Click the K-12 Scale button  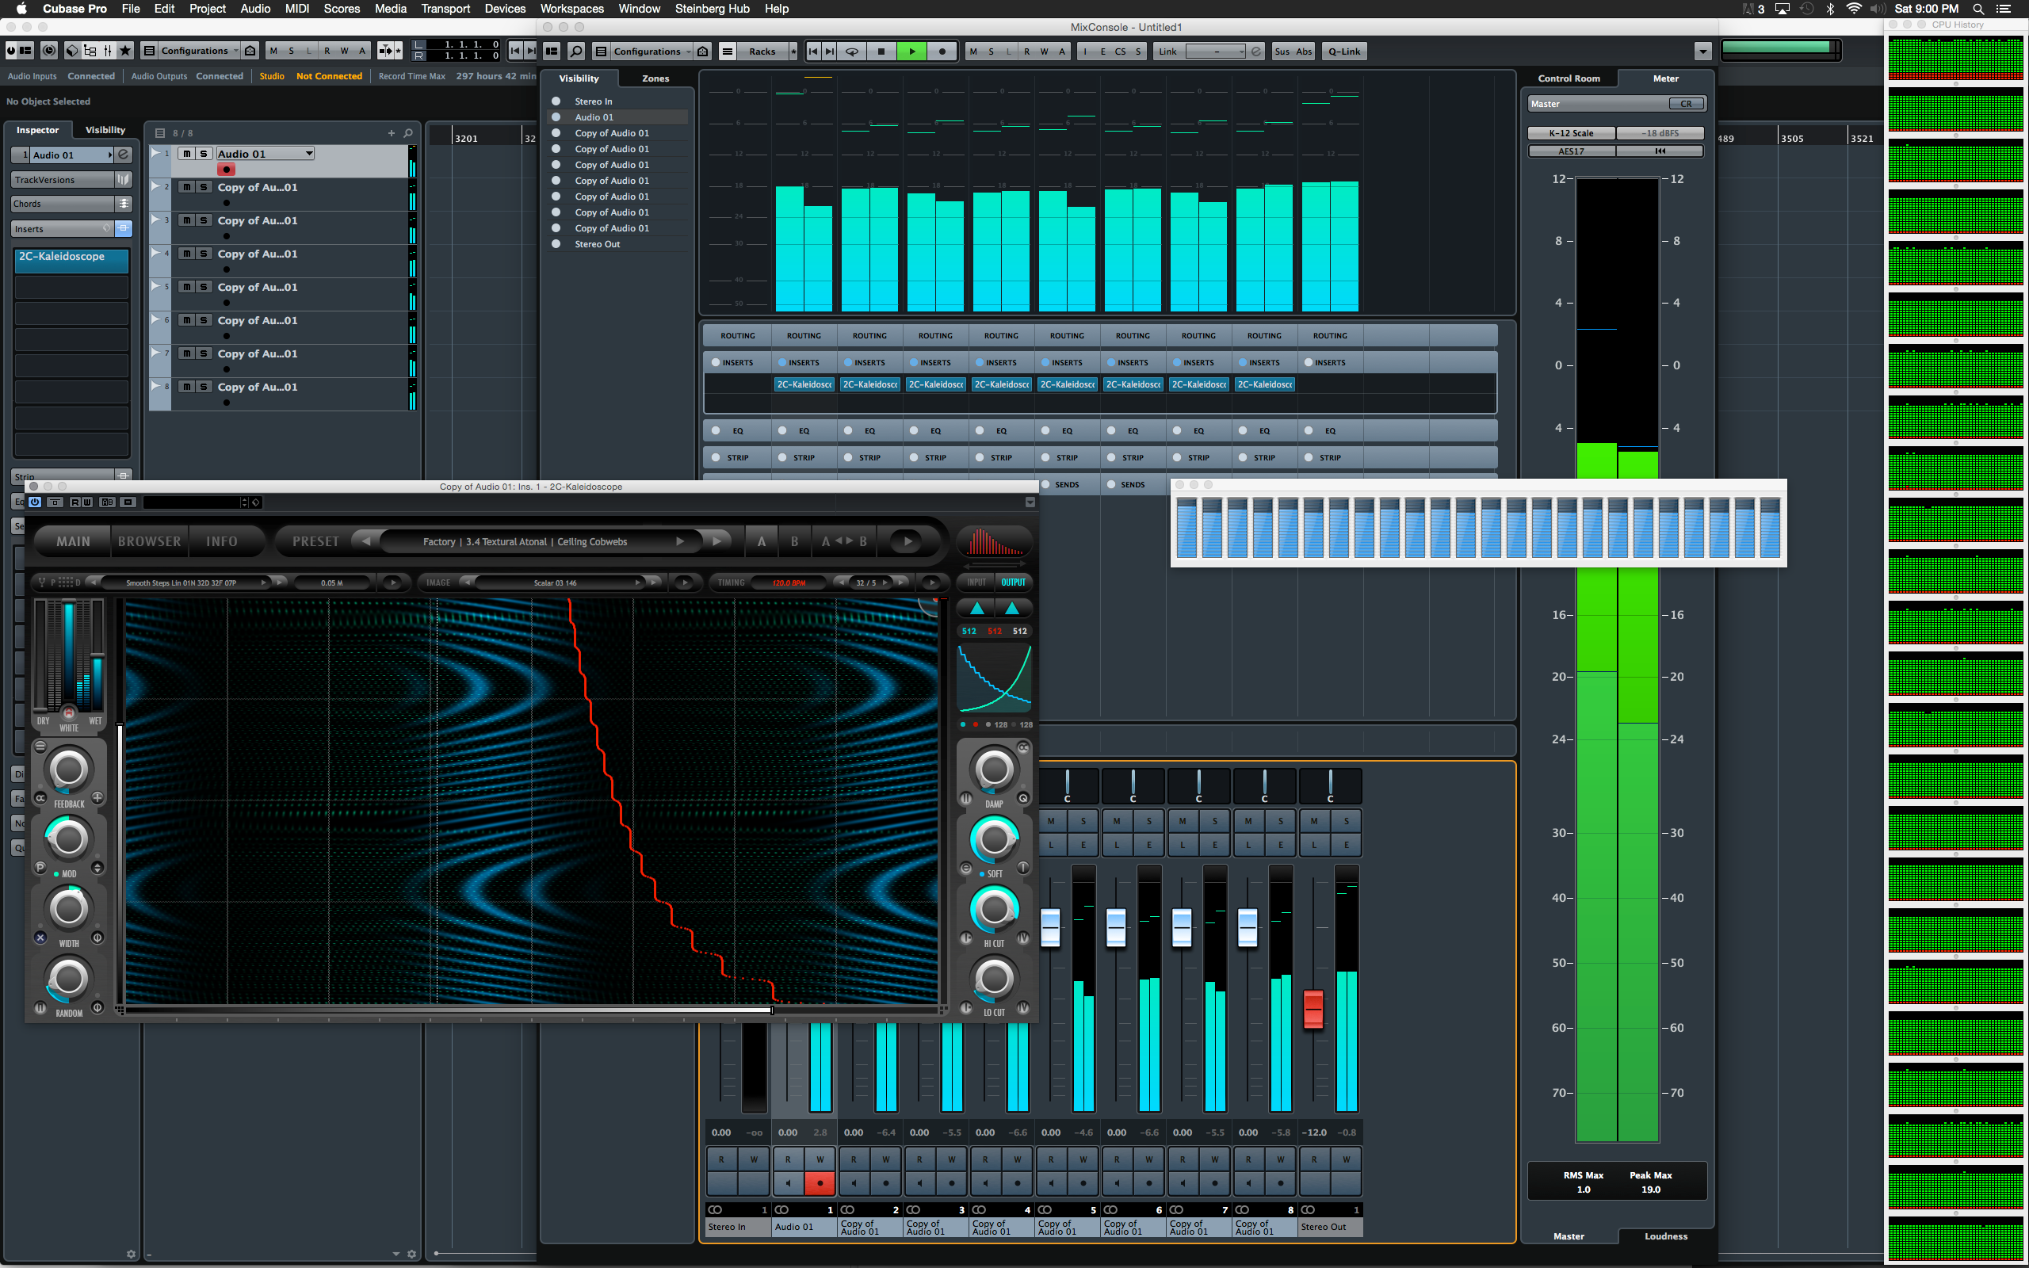click(1571, 132)
